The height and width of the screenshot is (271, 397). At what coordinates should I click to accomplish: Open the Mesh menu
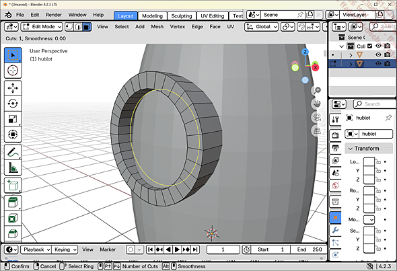click(157, 27)
